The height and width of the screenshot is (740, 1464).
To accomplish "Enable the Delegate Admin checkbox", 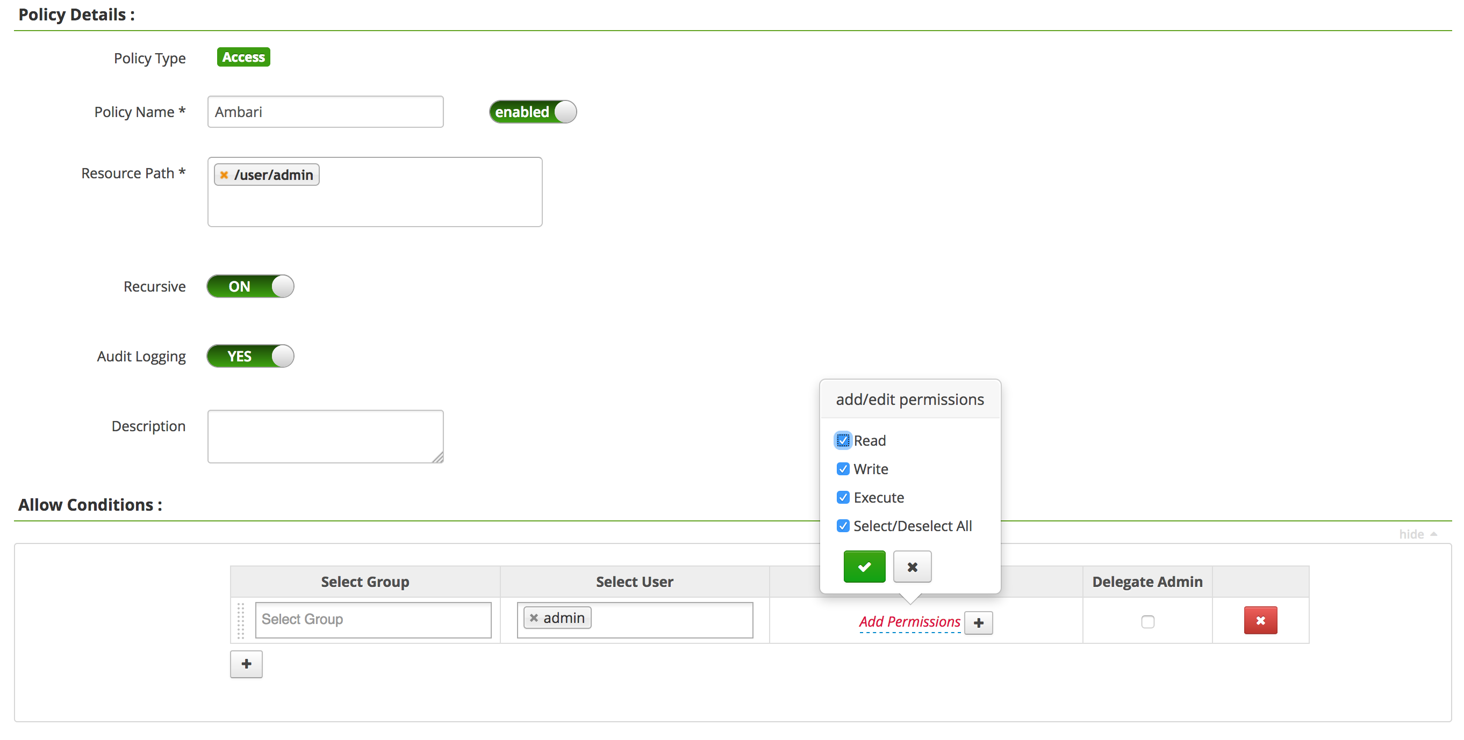I will [x=1147, y=621].
